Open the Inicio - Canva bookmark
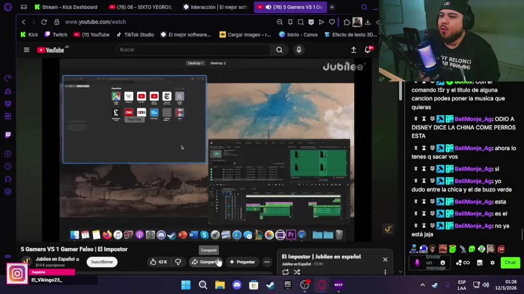The height and width of the screenshot is (294, 524). click(x=298, y=35)
